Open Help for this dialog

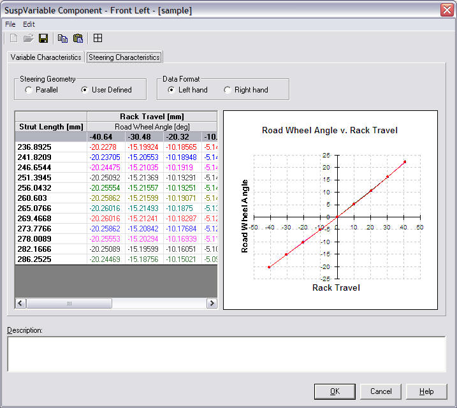pyautogui.click(x=426, y=391)
